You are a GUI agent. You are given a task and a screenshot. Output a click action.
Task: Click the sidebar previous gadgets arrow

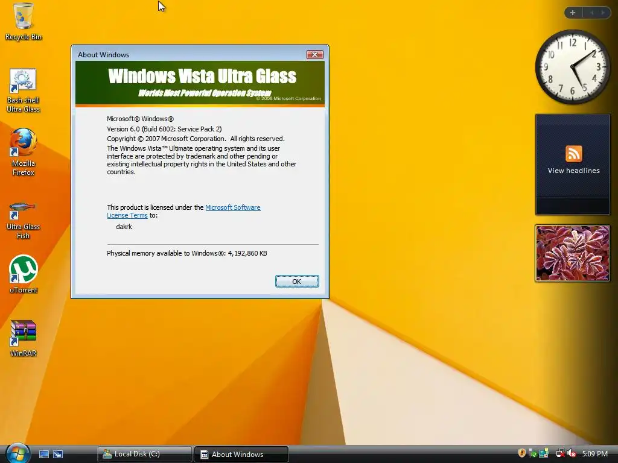591,13
